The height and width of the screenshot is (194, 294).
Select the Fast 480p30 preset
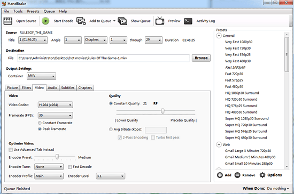tap(234, 86)
